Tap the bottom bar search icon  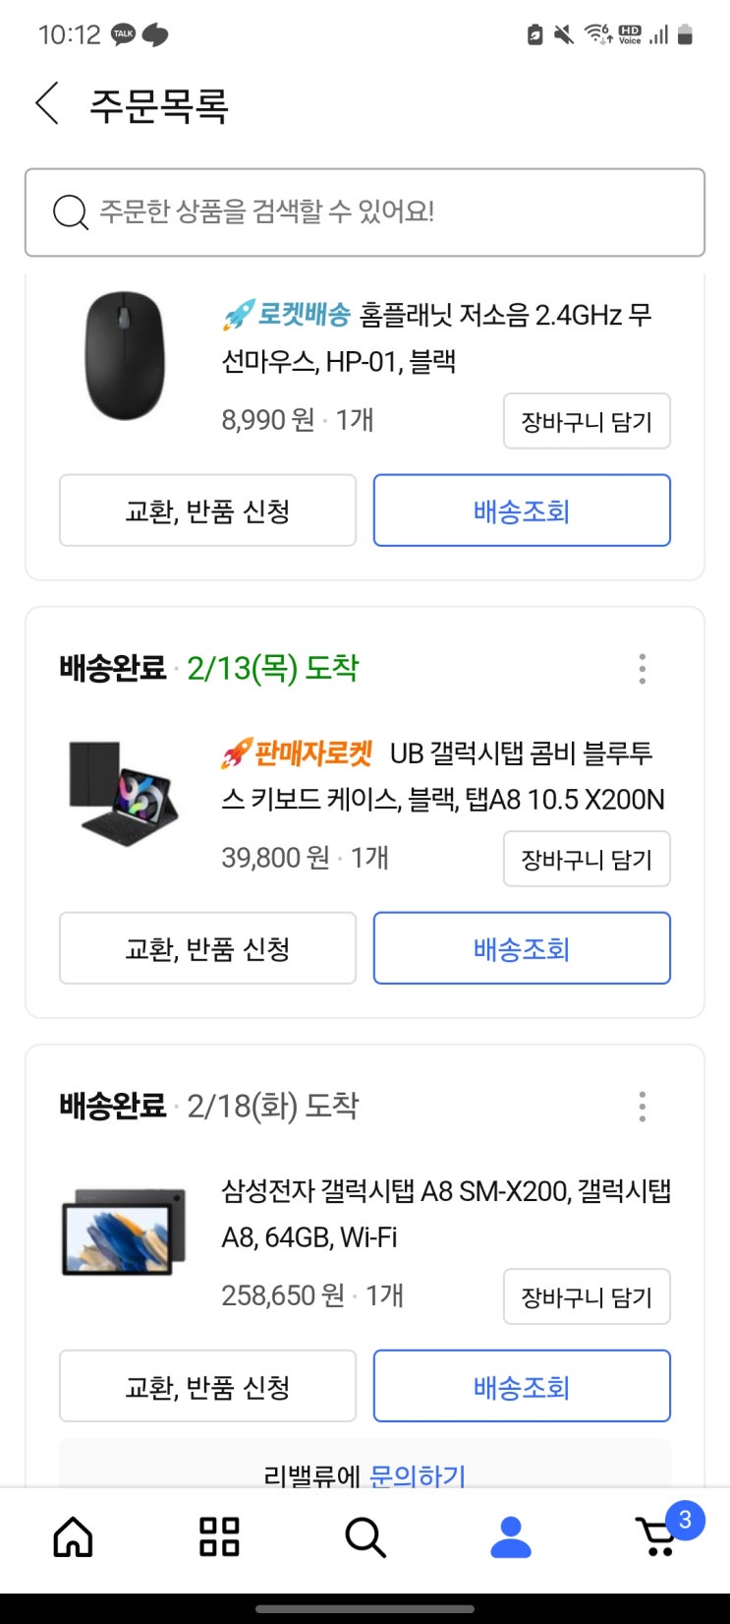(x=365, y=1536)
